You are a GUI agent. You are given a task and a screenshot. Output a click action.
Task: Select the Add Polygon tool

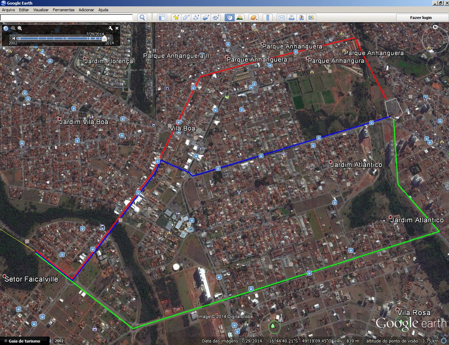coord(186,18)
